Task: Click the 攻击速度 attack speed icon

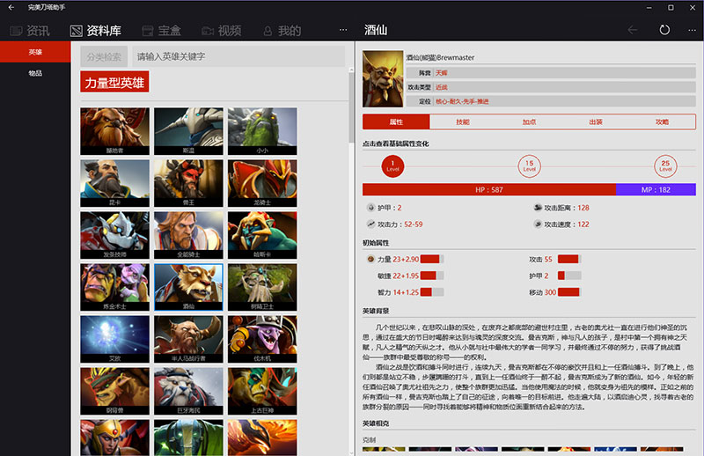Action: (x=538, y=224)
